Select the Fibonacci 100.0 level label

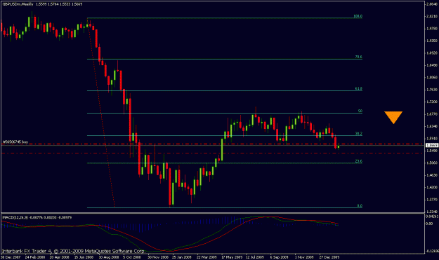[358, 16]
